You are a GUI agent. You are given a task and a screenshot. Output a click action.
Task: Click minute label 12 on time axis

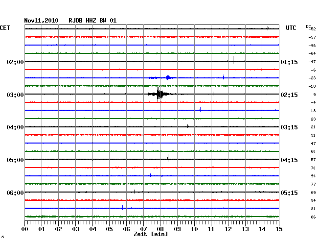[x=228, y=229]
